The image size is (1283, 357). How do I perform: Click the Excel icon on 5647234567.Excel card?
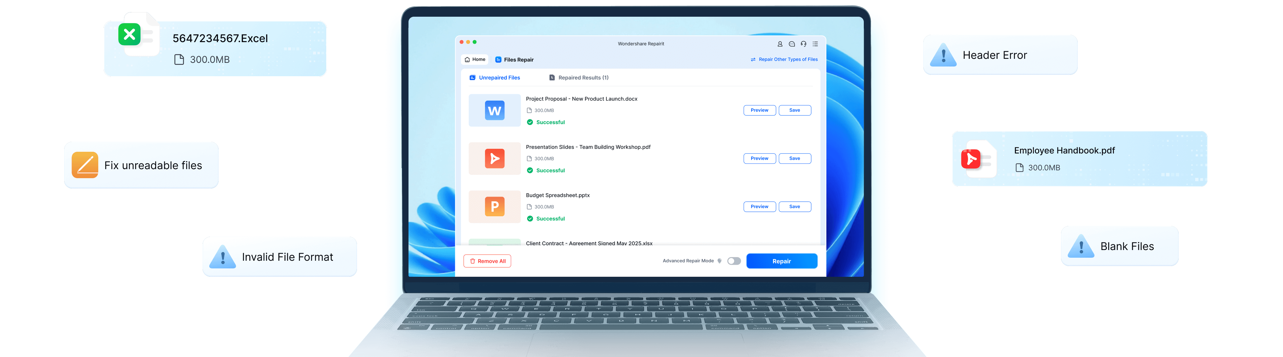(x=129, y=34)
